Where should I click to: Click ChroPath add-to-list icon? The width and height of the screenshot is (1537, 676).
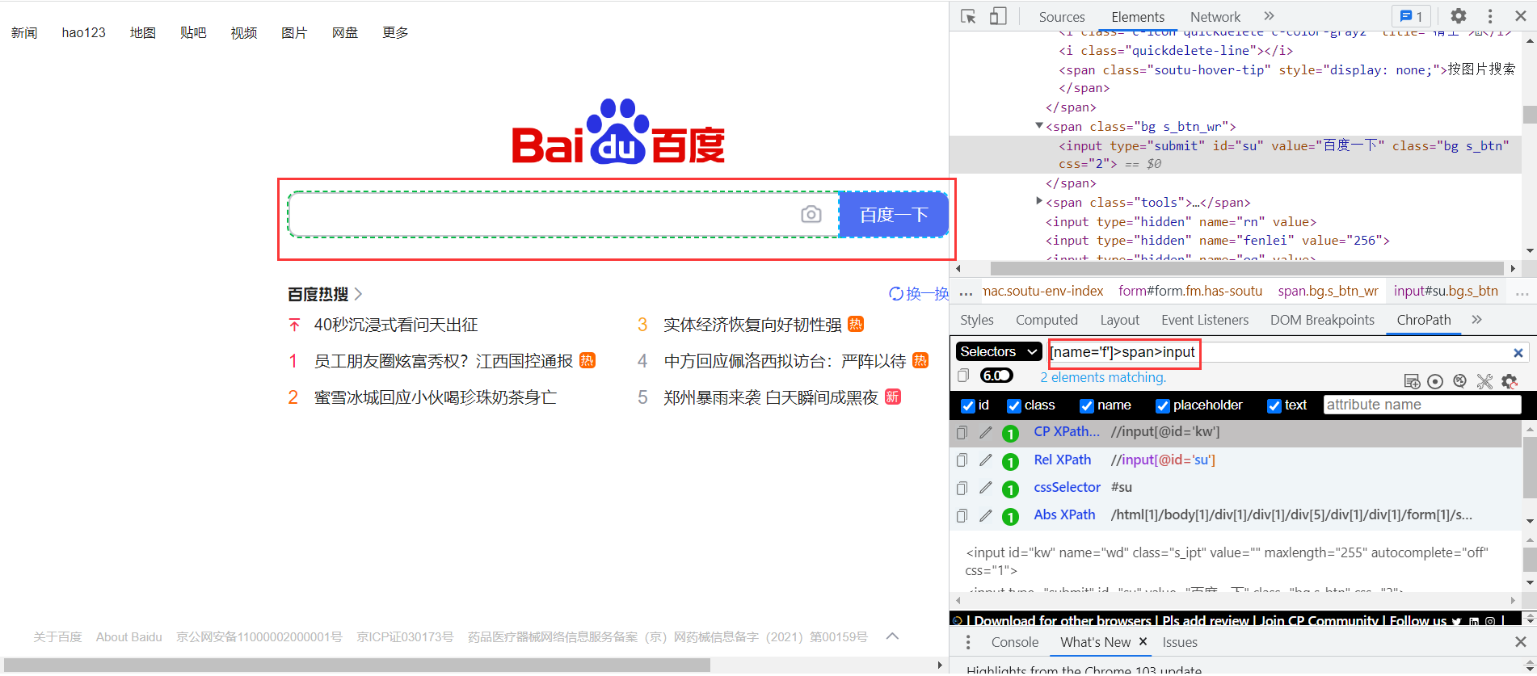point(1412,381)
